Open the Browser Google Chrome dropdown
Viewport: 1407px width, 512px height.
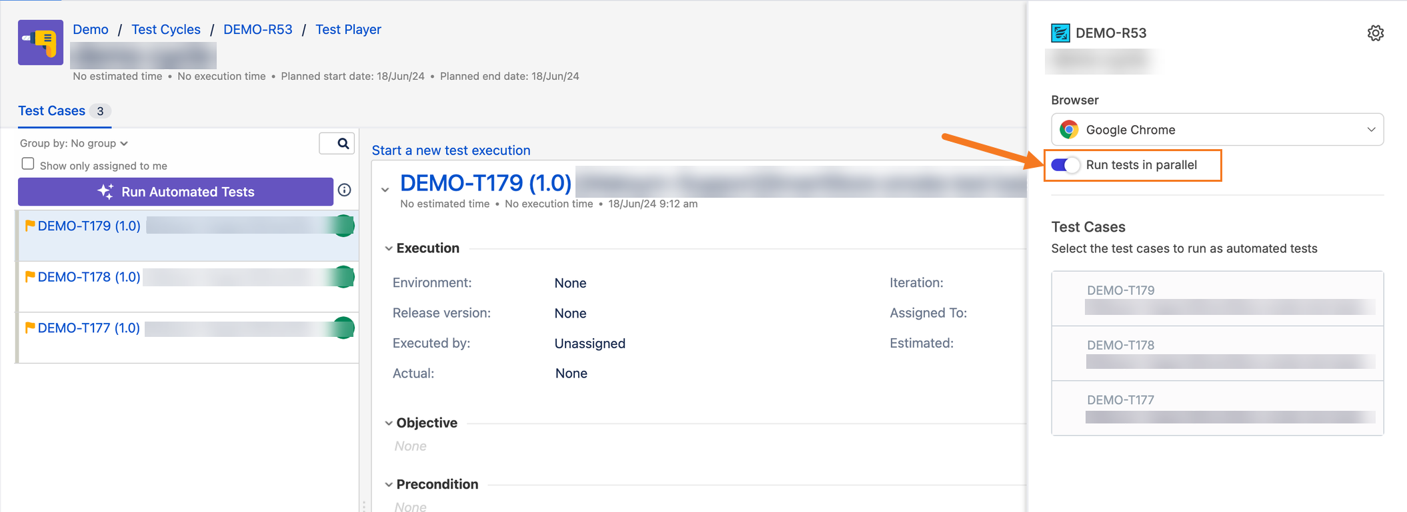(1217, 130)
